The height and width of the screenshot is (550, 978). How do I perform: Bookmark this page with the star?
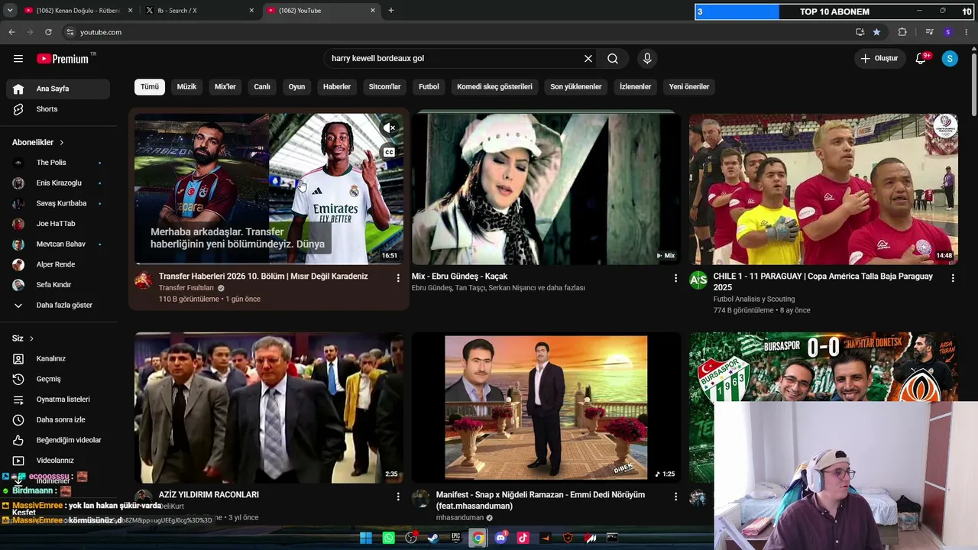point(876,32)
